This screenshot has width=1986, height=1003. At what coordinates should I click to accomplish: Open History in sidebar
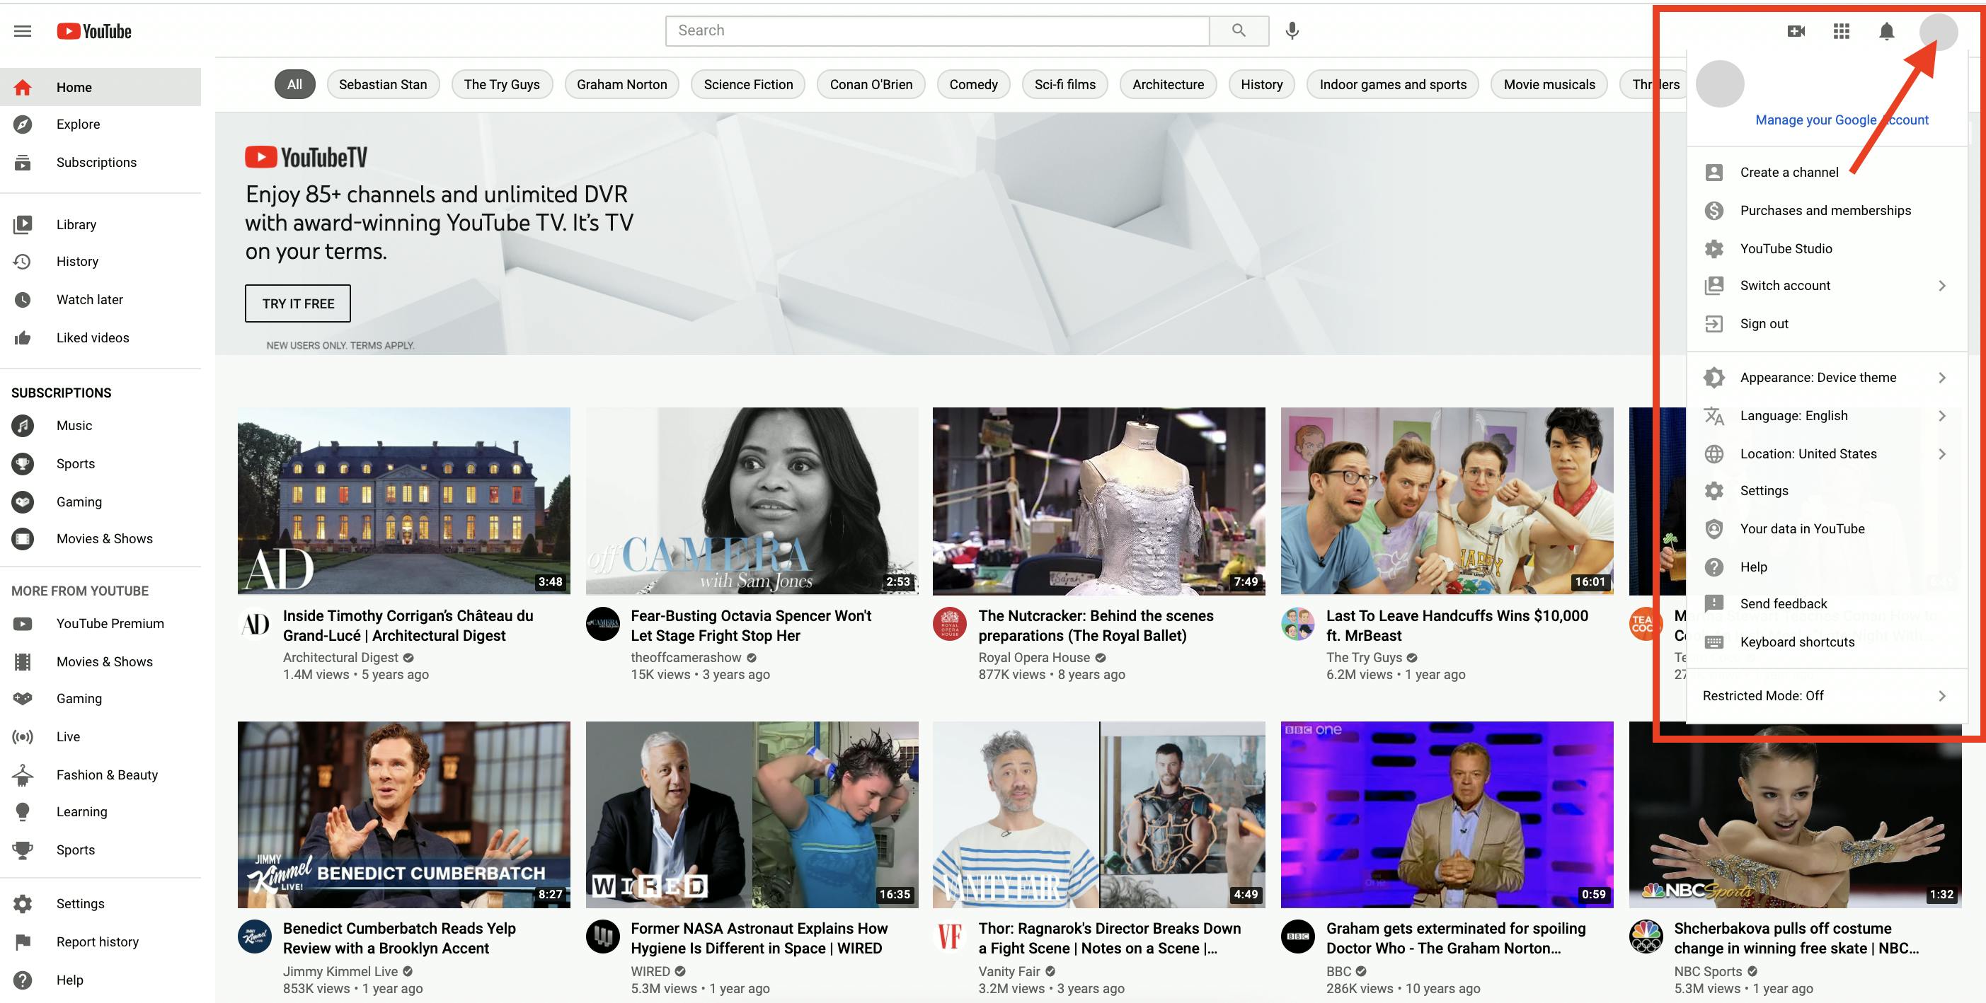point(101,261)
